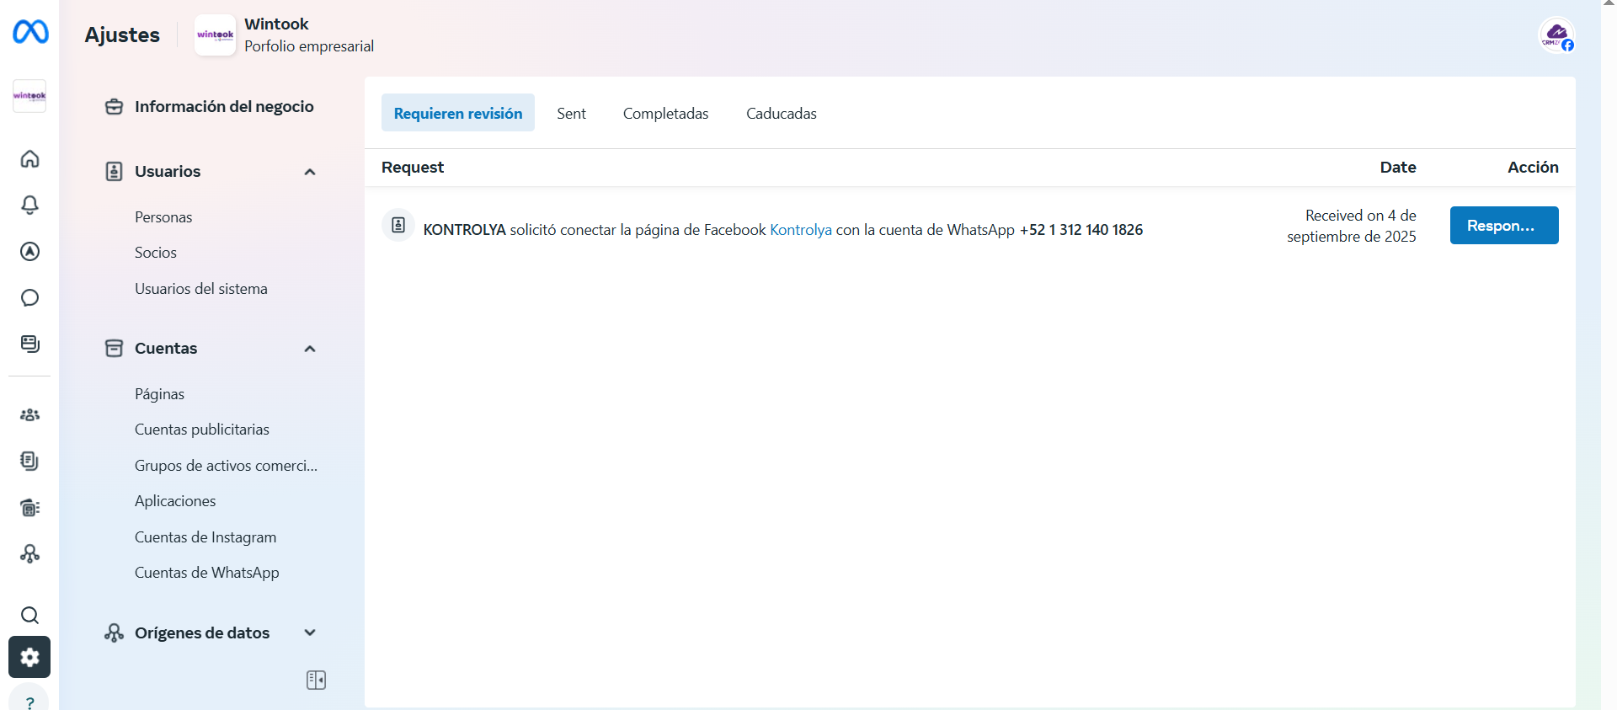Switch to the Sent tab

(x=571, y=113)
